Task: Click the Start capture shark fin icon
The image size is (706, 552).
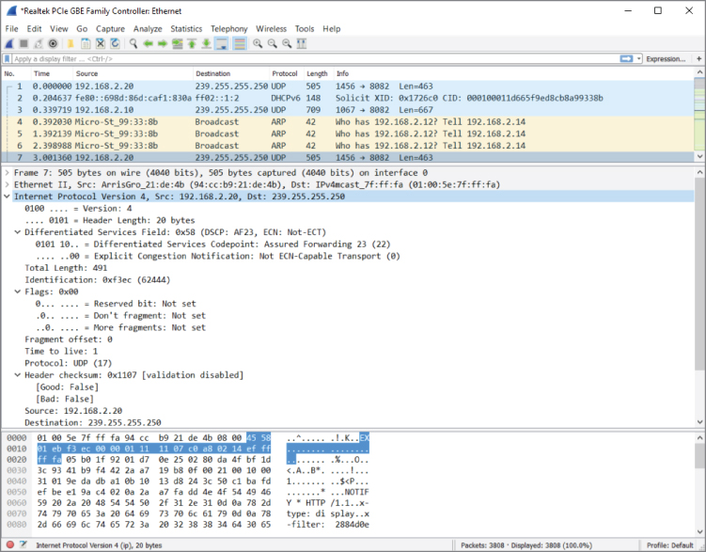Action: point(9,43)
